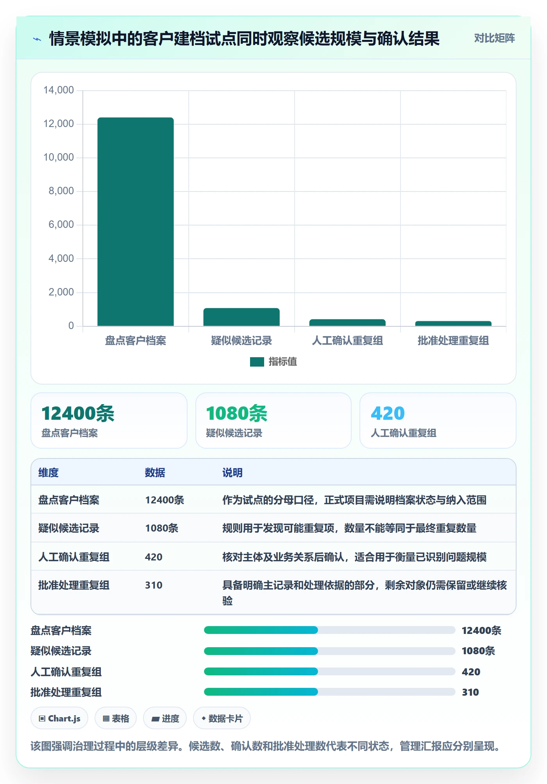
Task: Click the 14,000 y-axis tick label
Action: click(59, 90)
